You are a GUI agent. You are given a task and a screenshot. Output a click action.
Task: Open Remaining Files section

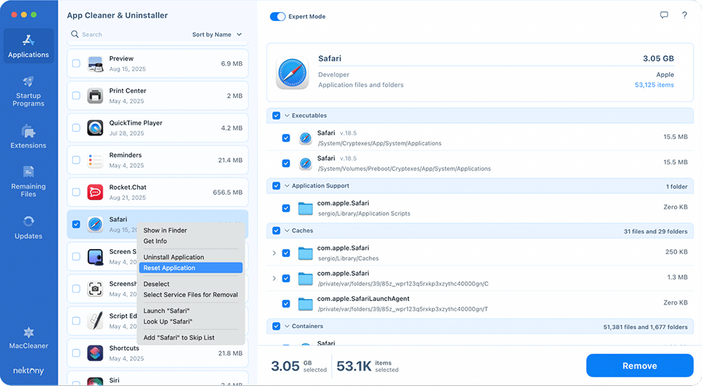coord(29,181)
